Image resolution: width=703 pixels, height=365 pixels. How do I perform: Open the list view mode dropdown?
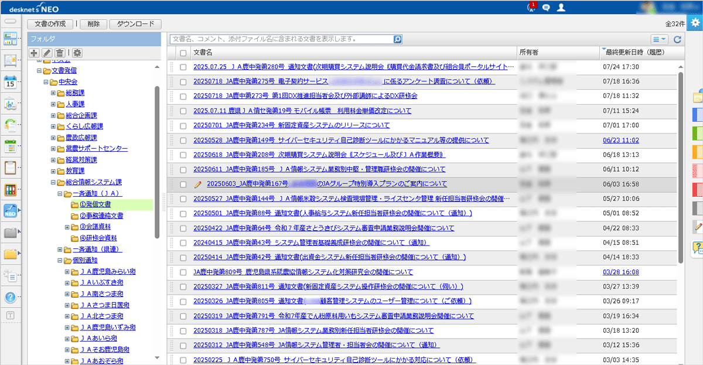pyautogui.click(x=660, y=39)
